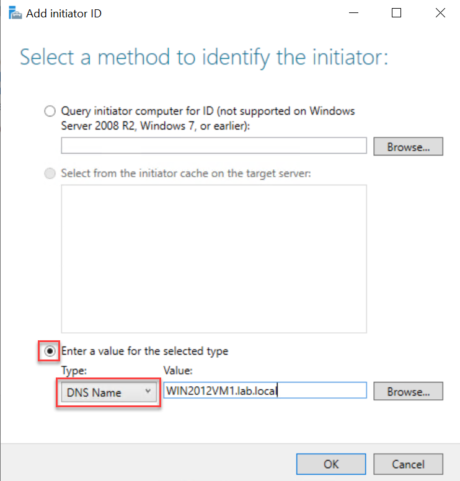Viewport: 460px width, 481px height.
Task: Choose Enter a value for selected type
Action: [50, 351]
